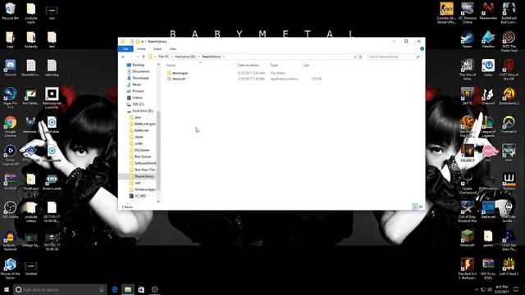Screen dimensions: 525x295
Task: Select MyGames folder in navigation pane
Action: (141, 150)
